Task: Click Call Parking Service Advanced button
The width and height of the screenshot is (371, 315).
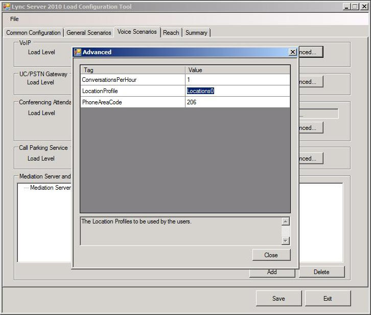Action: pos(311,159)
